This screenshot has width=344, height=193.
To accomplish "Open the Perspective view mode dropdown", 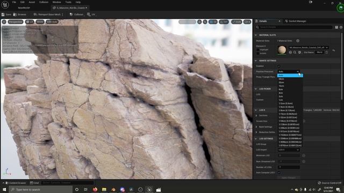I will tap(16, 22).
